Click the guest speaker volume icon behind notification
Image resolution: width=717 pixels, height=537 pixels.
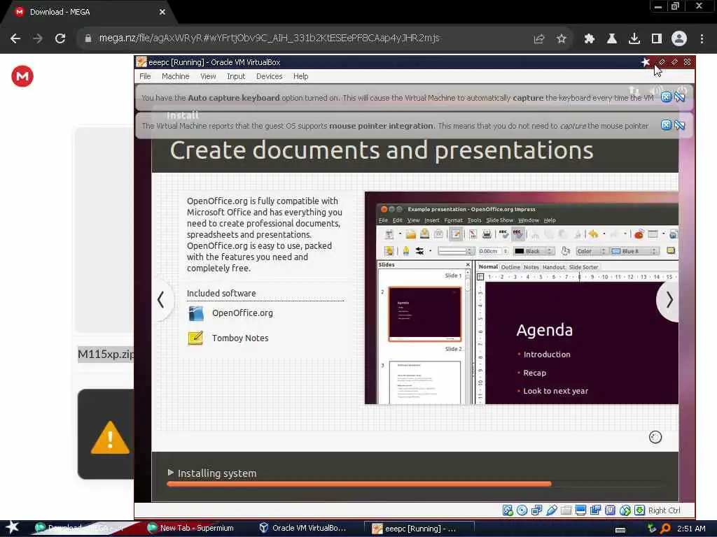click(655, 90)
